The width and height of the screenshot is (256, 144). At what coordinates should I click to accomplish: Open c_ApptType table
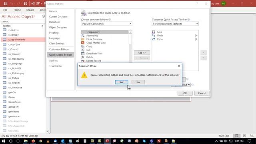pos(14,44)
